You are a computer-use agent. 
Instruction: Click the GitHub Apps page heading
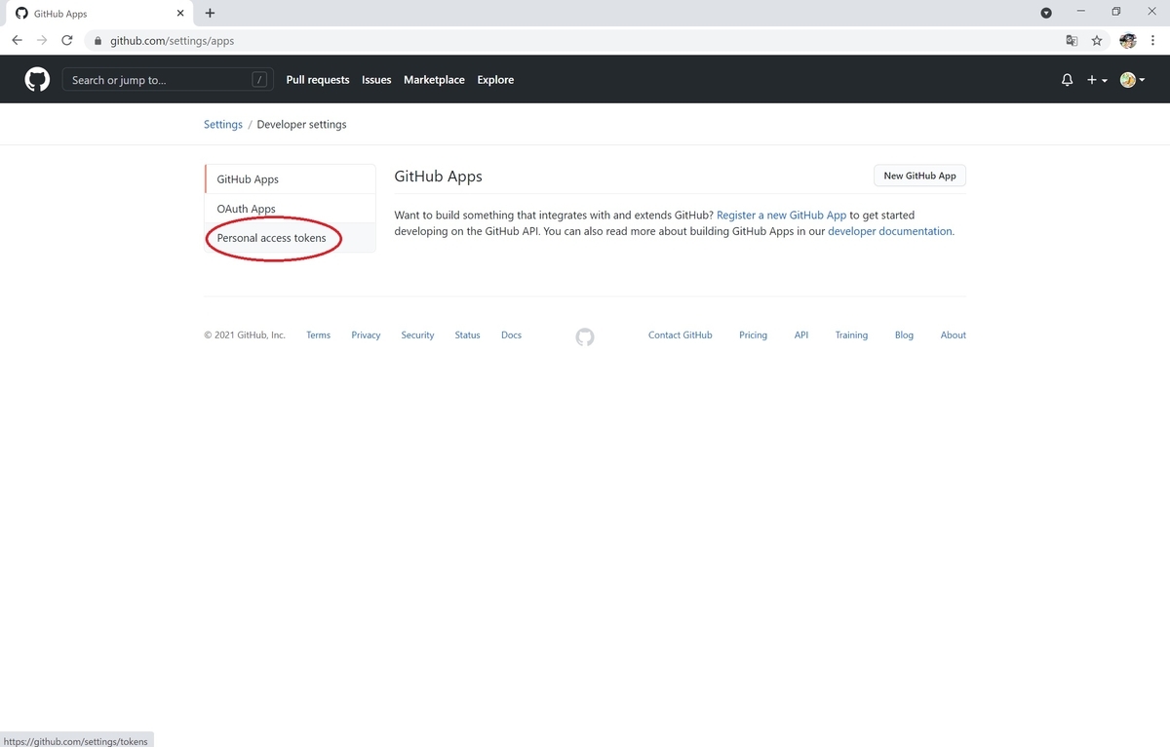coord(438,177)
